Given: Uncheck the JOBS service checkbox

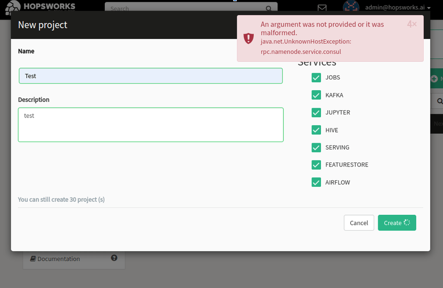Looking at the screenshot, I should click(x=316, y=77).
